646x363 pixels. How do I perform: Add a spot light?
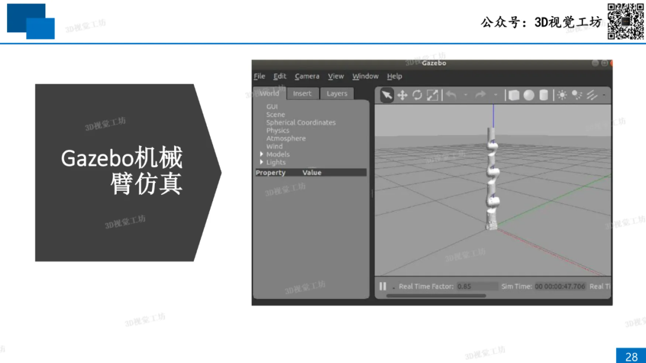(577, 95)
